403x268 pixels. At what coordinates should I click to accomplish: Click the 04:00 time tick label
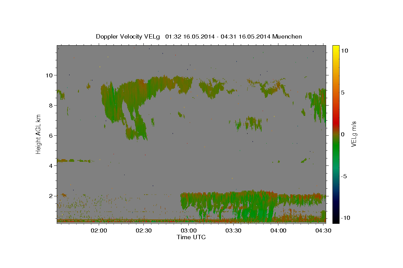click(278, 230)
